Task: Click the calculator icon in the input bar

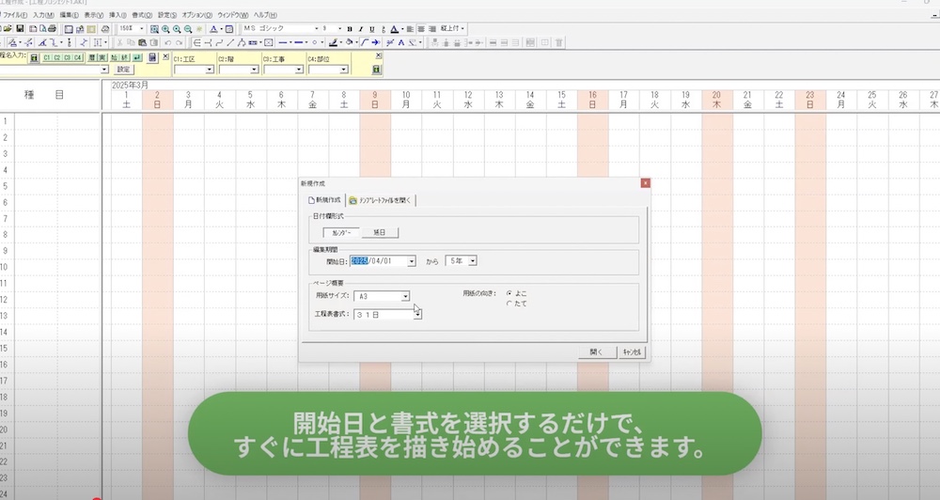Action: (x=152, y=57)
